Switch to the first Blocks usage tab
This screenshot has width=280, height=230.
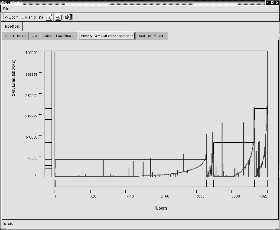15,36
